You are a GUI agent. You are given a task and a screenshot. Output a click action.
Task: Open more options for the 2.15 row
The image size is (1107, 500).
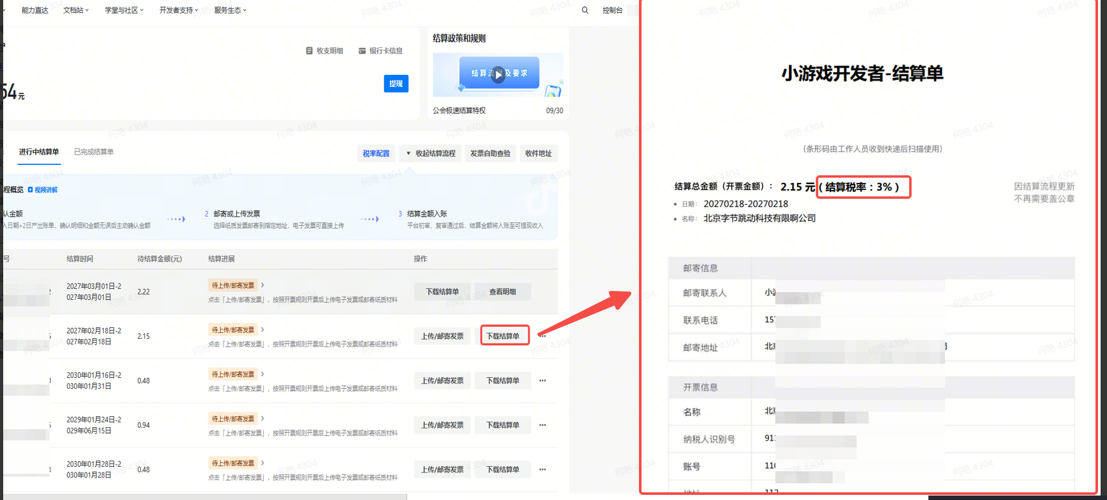click(x=542, y=336)
